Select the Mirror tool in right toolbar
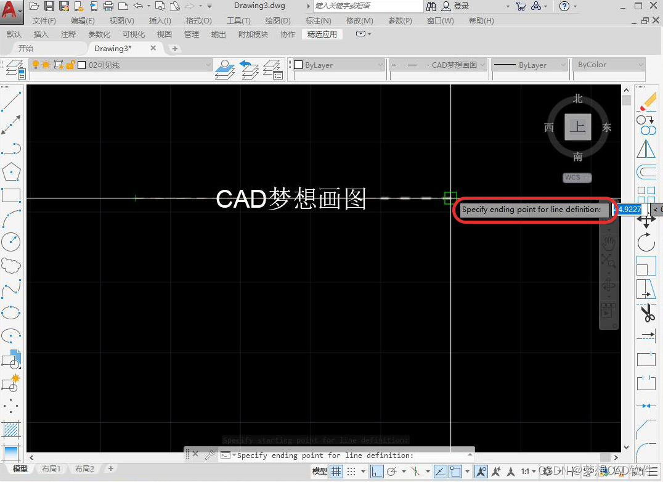663x482 pixels. 646,149
